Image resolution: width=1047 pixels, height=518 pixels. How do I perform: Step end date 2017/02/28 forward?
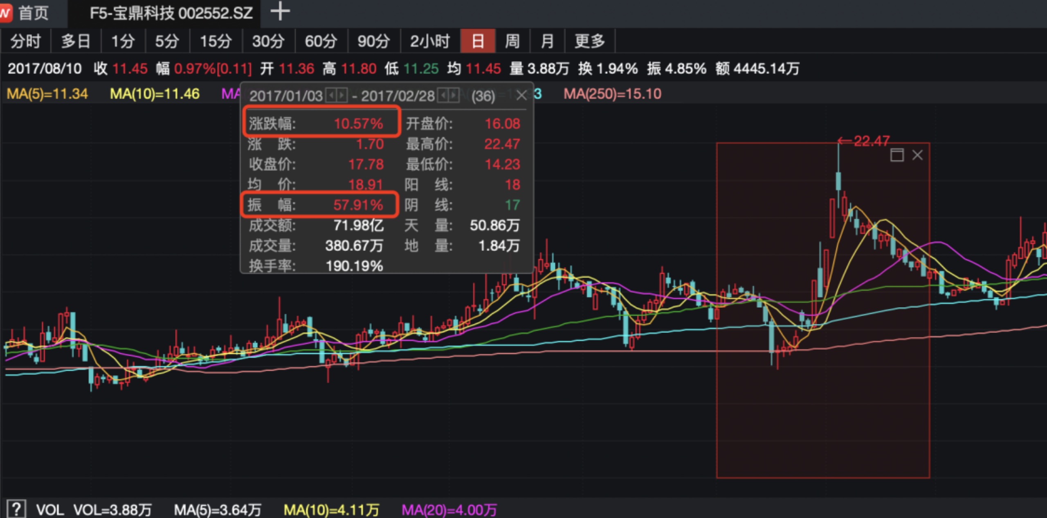[x=454, y=96]
